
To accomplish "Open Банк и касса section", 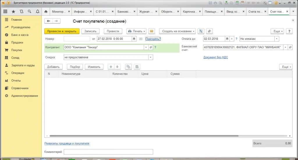I will click(20, 35).
